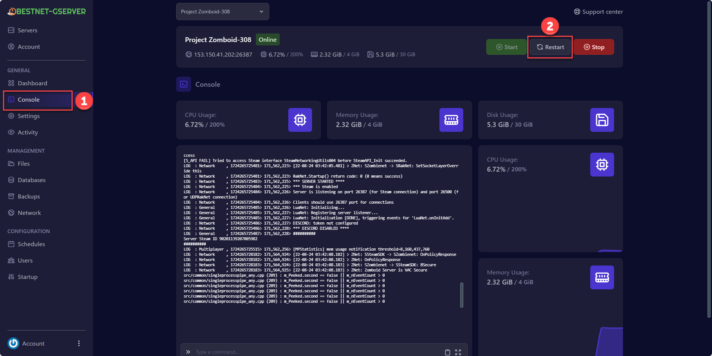Expand console to fullscreen
This screenshot has width=712, height=356.
point(458,352)
